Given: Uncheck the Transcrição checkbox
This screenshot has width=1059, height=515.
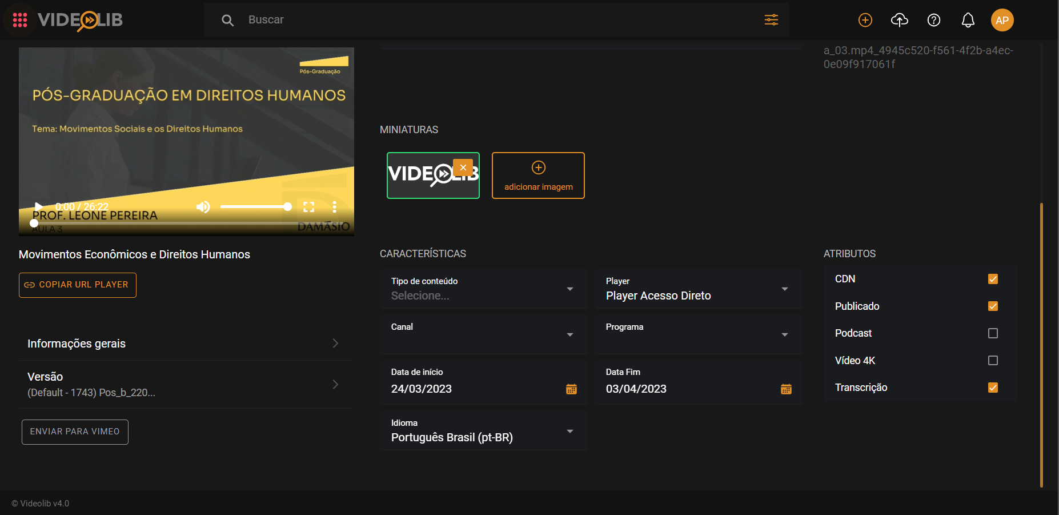Looking at the screenshot, I should pyautogui.click(x=993, y=388).
